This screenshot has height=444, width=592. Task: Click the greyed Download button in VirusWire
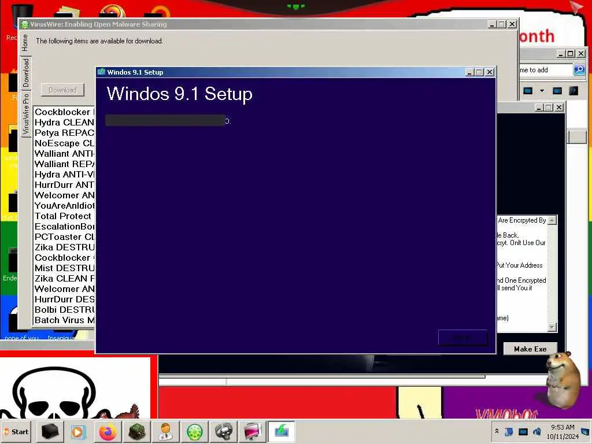(62, 90)
